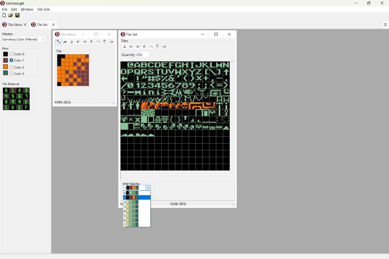The image size is (389, 259).
Task: Open the hamburger menu at the right edge
Action: [x=385, y=25]
